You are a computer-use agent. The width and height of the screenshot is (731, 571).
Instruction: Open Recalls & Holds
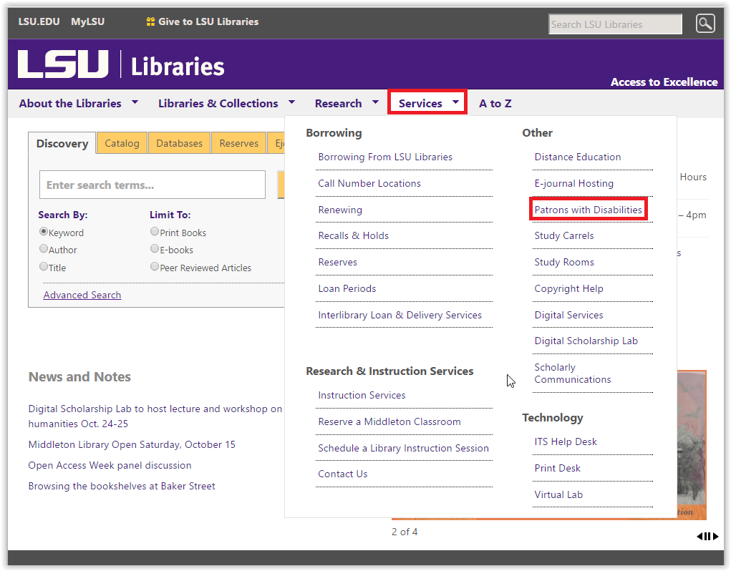point(354,235)
